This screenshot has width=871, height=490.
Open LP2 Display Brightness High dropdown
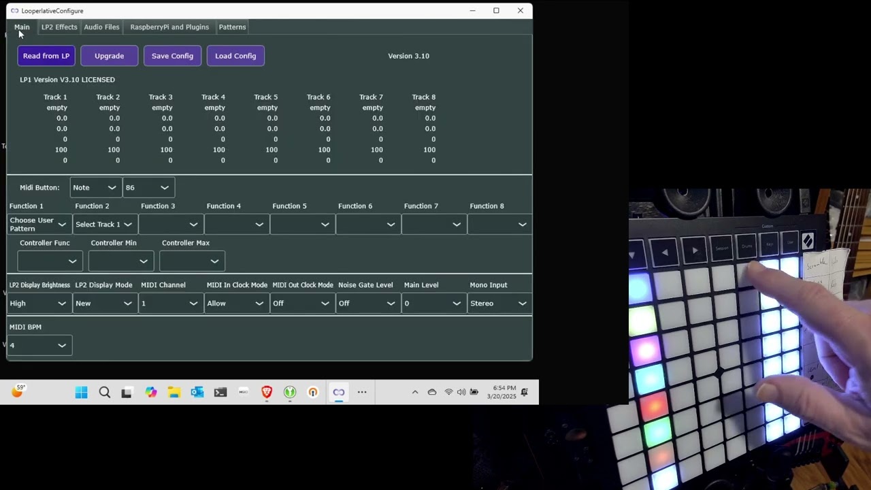39,304
